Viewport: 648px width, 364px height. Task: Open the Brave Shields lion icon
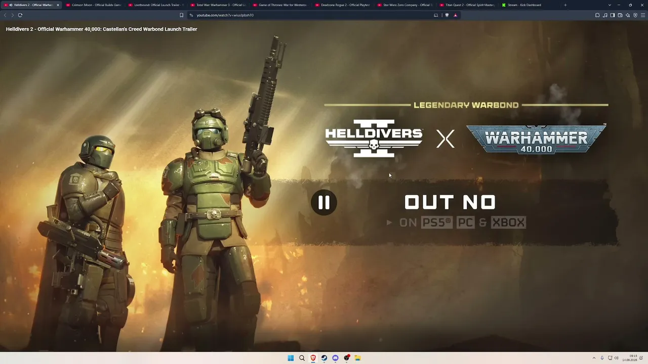(447, 15)
